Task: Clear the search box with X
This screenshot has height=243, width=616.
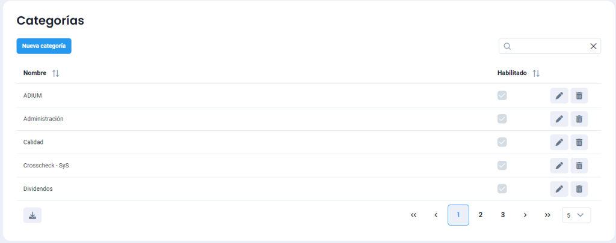Action: pos(593,46)
